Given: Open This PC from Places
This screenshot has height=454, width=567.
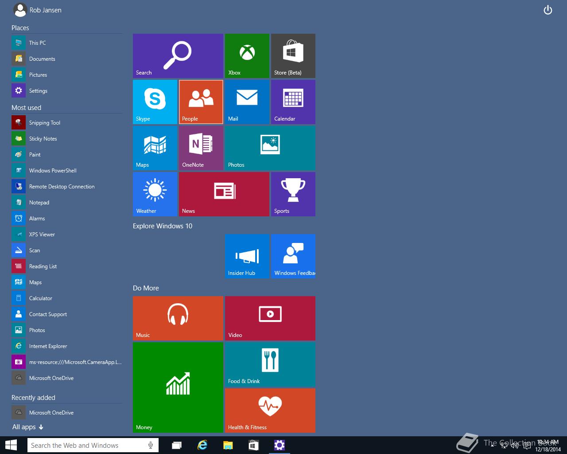Looking at the screenshot, I should (67, 43).
